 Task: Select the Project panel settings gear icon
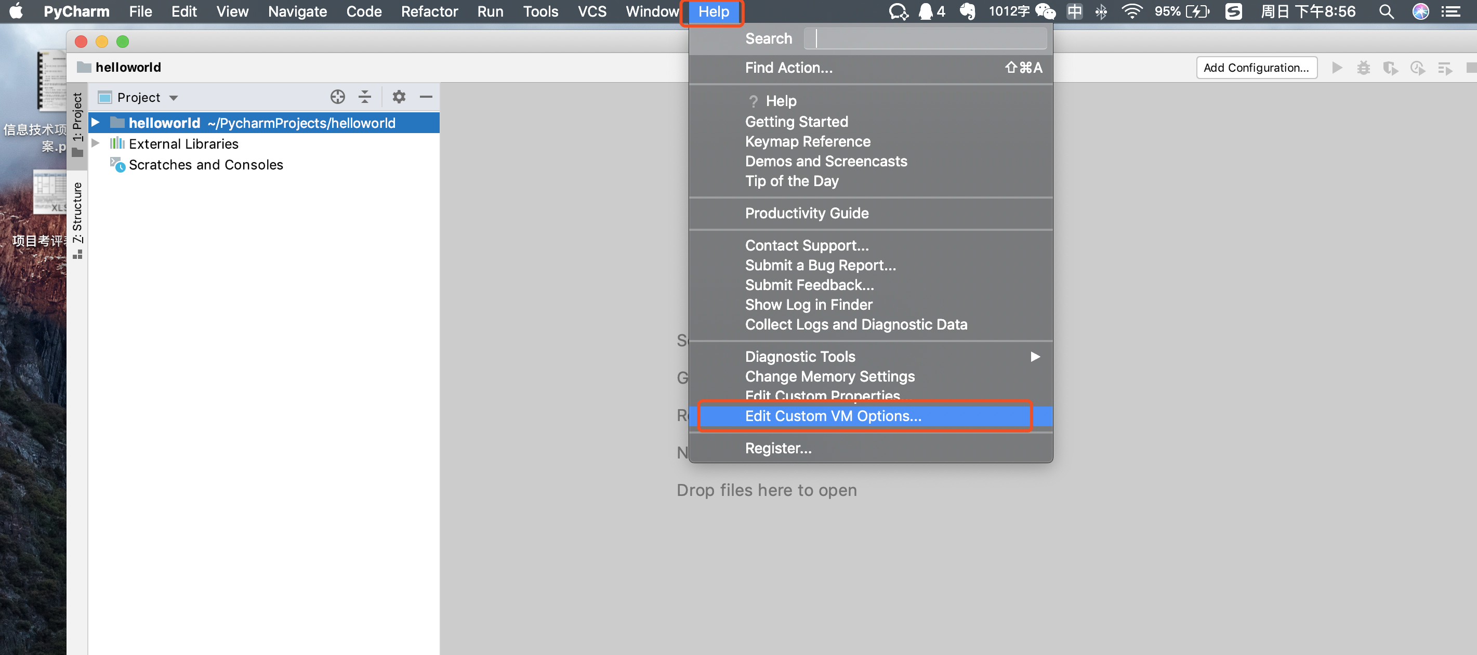[x=397, y=97]
